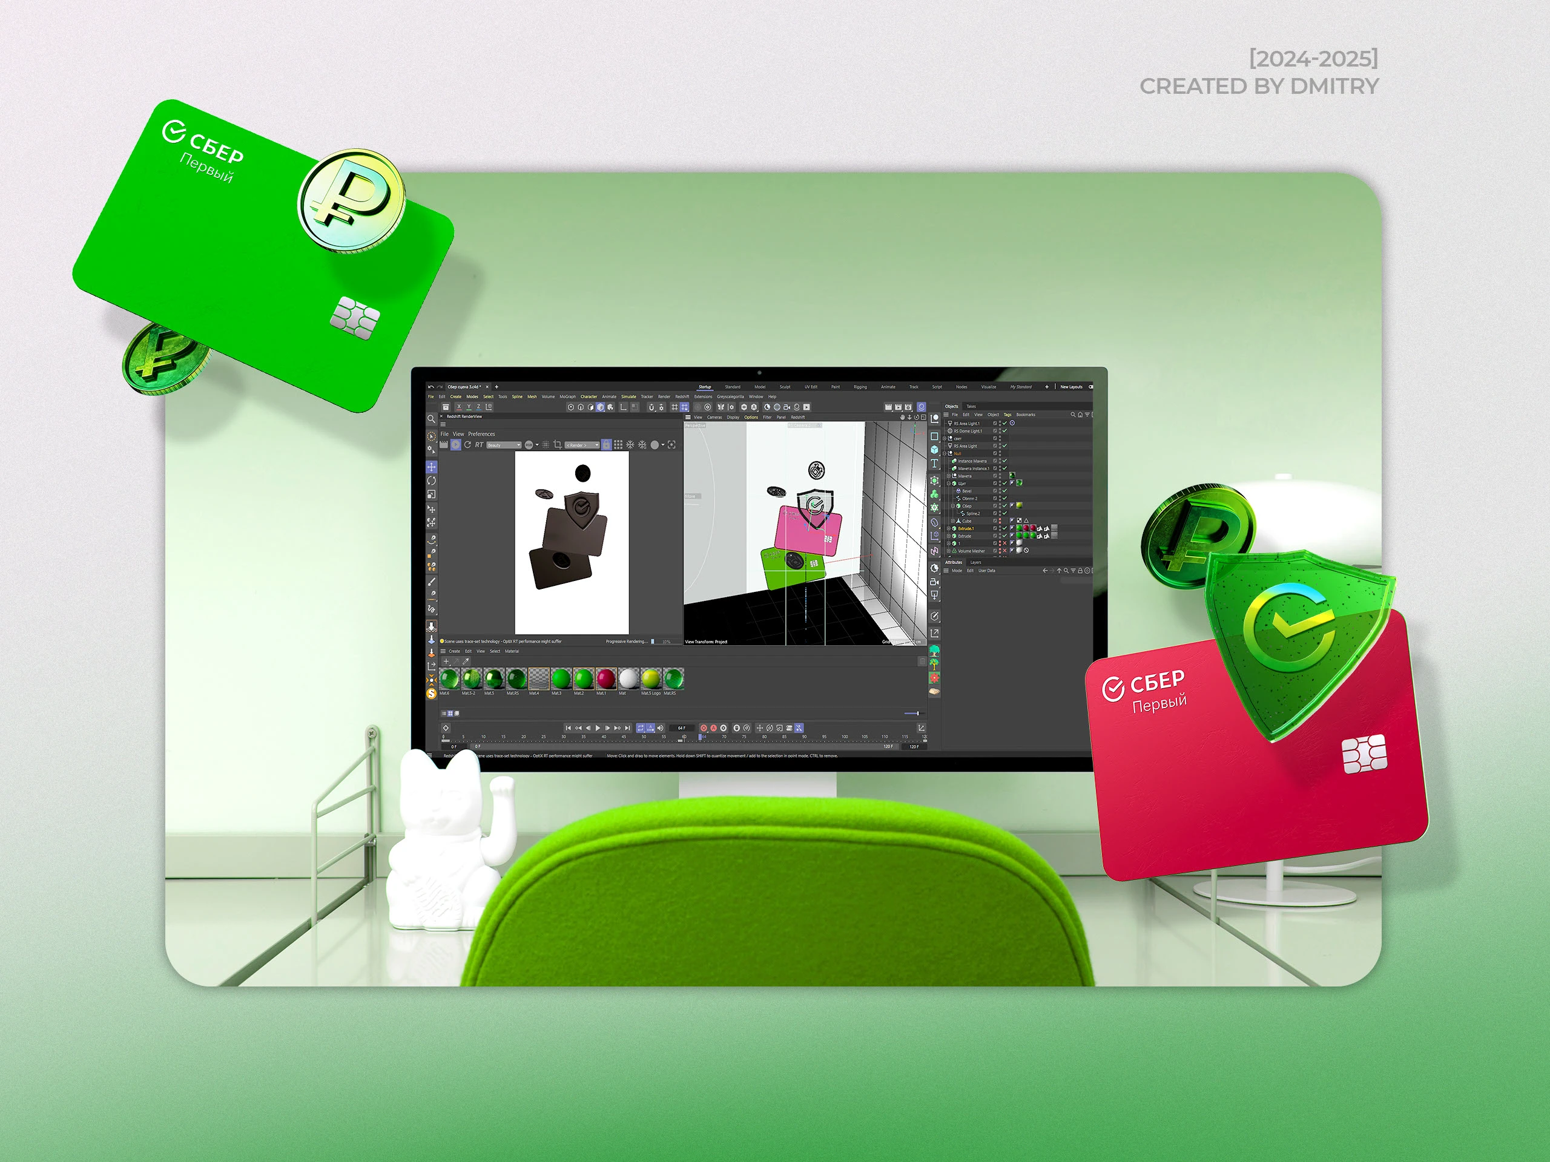The width and height of the screenshot is (1550, 1162).
Task: Select the Mat.1 red material swatch
Action: click(605, 678)
